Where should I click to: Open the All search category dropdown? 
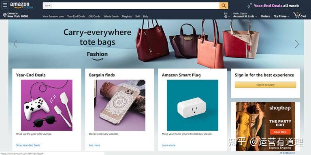(x=47, y=6)
